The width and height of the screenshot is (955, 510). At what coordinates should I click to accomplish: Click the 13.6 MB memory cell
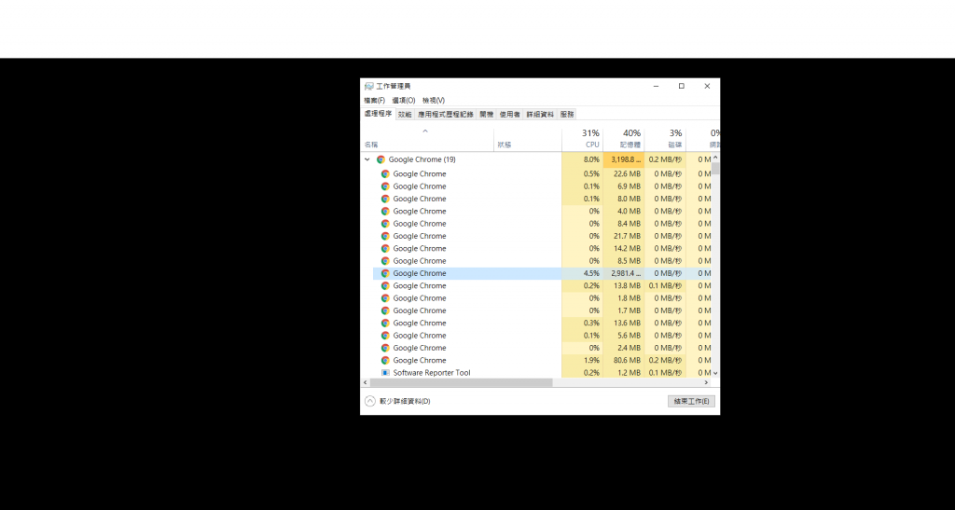click(624, 324)
